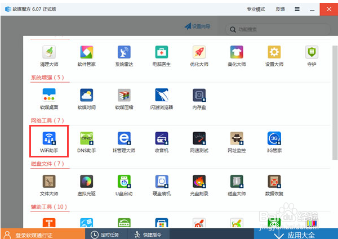The image size is (338, 239).
Task: Open 内存盘 RAM disk tool
Action: pyautogui.click(x=199, y=99)
